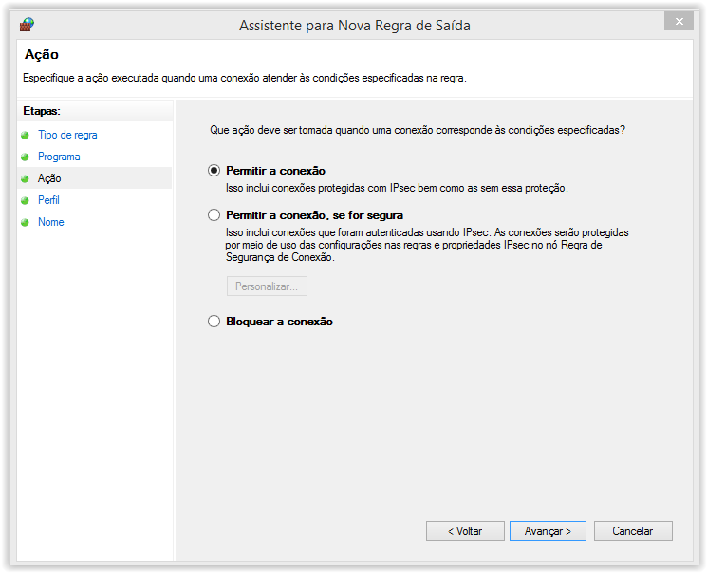707x573 pixels.
Task: Select the 'Permitir a conexão' radio button
Action: [x=214, y=171]
